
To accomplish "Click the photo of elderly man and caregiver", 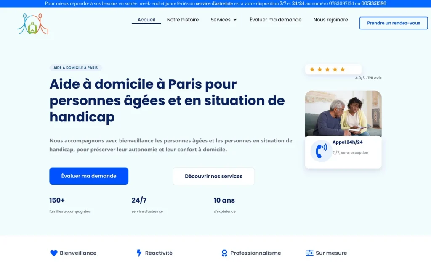I will coord(343,113).
